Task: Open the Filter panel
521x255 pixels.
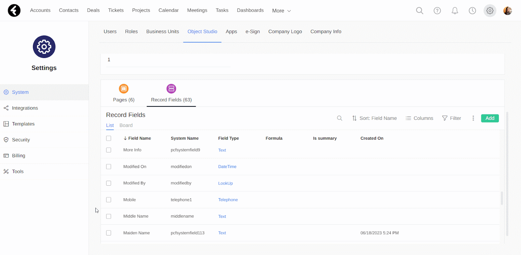Action: click(452, 118)
